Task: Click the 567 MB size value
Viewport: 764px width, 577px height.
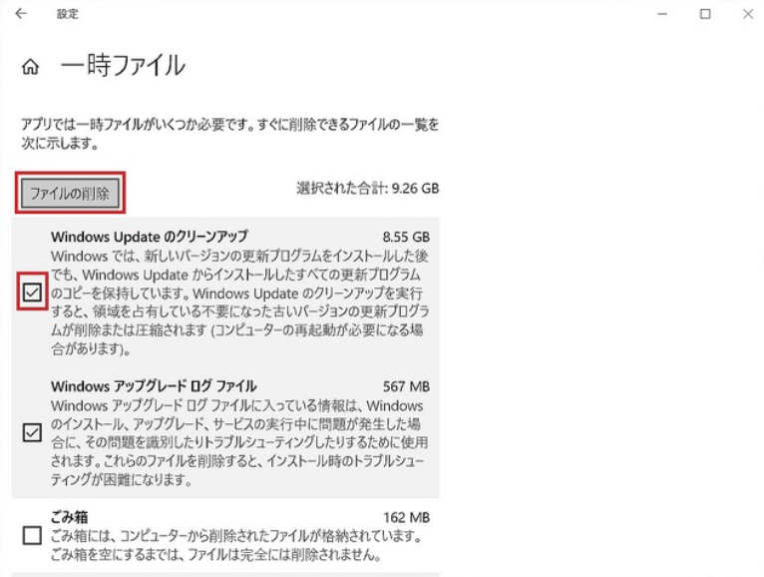Action: 406,386
